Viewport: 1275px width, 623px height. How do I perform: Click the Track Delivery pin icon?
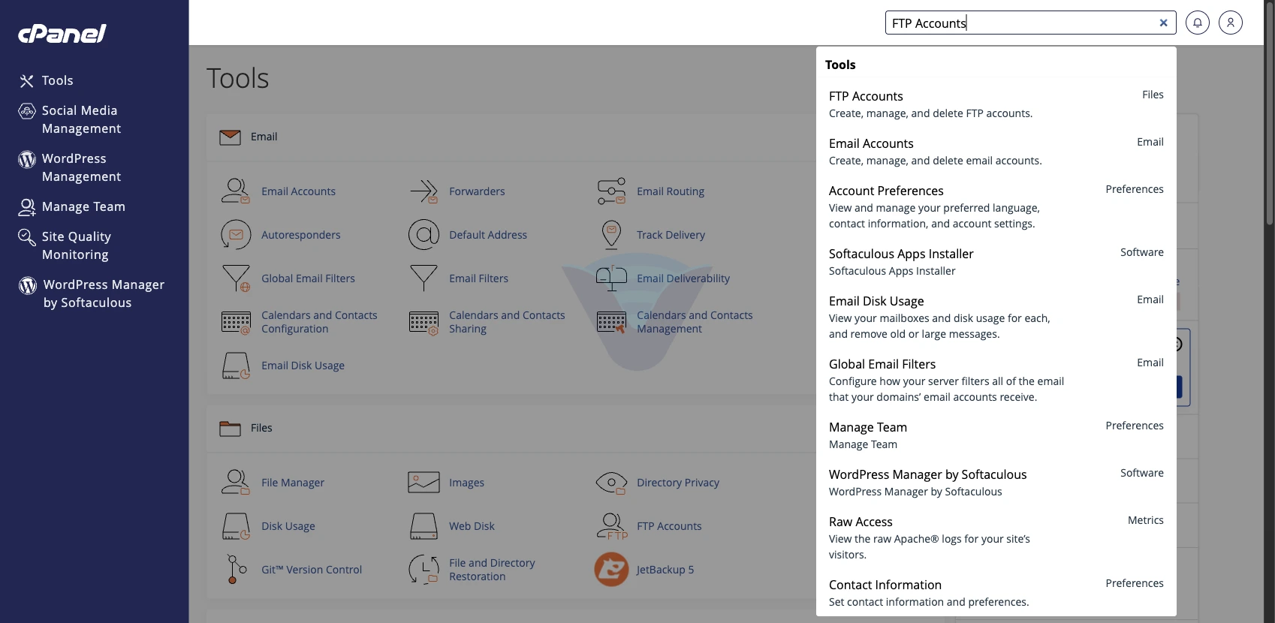pyautogui.click(x=611, y=235)
